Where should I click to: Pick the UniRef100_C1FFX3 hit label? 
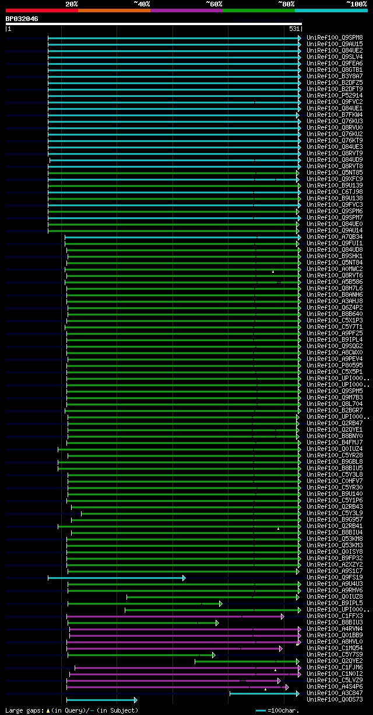pos(335,616)
